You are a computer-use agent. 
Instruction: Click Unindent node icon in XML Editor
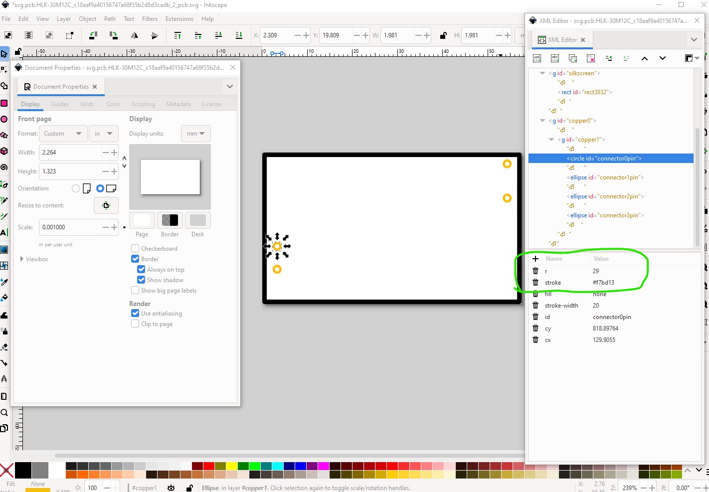tap(609, 58)
